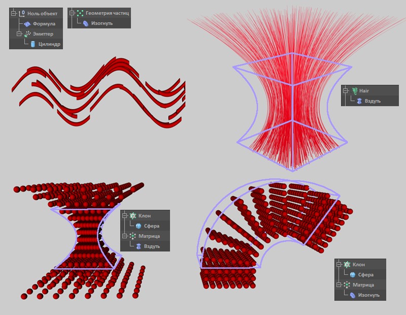Image resolution: width=406 pixels, height=315 pixels.
Task: Select the Цилиндр label
Action: click(49, 44)
